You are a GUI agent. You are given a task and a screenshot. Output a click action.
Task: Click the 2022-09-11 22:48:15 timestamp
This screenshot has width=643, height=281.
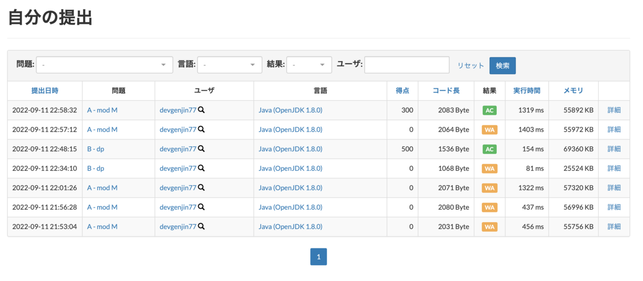click(x=44, y=149)
